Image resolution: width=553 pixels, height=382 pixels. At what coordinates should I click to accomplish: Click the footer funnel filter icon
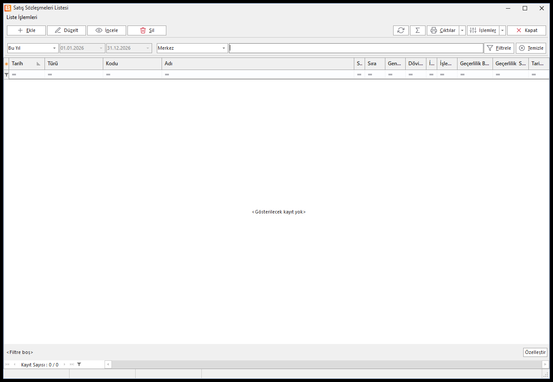coord(79,364)
